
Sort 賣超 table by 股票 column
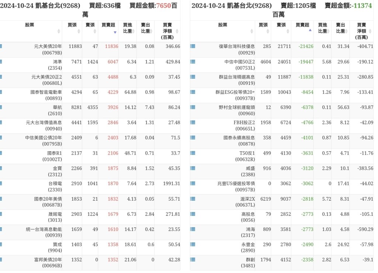point(252,31)
